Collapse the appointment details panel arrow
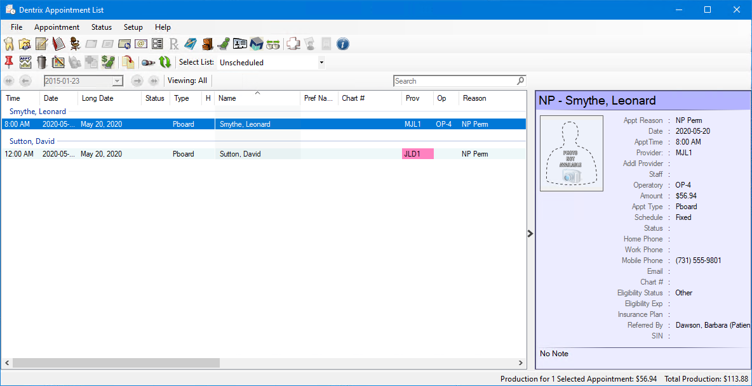 (x=530, y=234)
